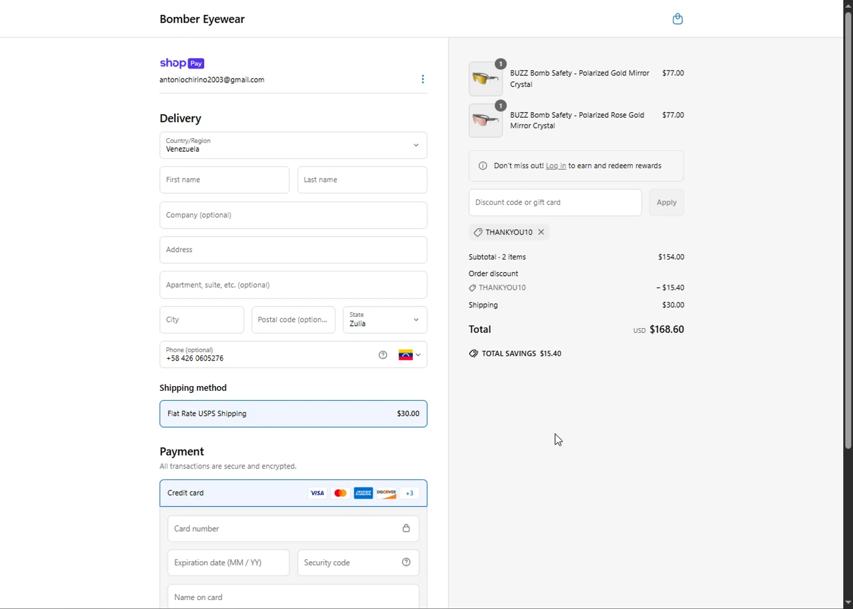Click the American Express logo
The image size is (853, 609).
coord(363,493)
